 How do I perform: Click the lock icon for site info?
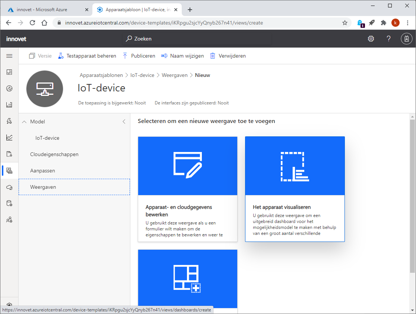tap(59, 23)
